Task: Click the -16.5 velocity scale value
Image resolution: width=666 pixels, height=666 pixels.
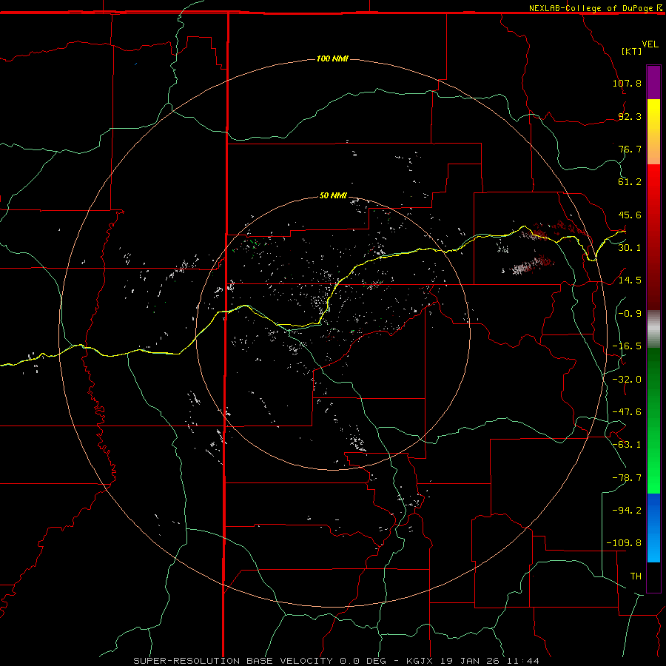Action: 627,346
